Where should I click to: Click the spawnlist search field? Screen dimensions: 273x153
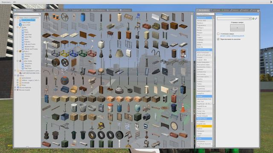[27, 14]
